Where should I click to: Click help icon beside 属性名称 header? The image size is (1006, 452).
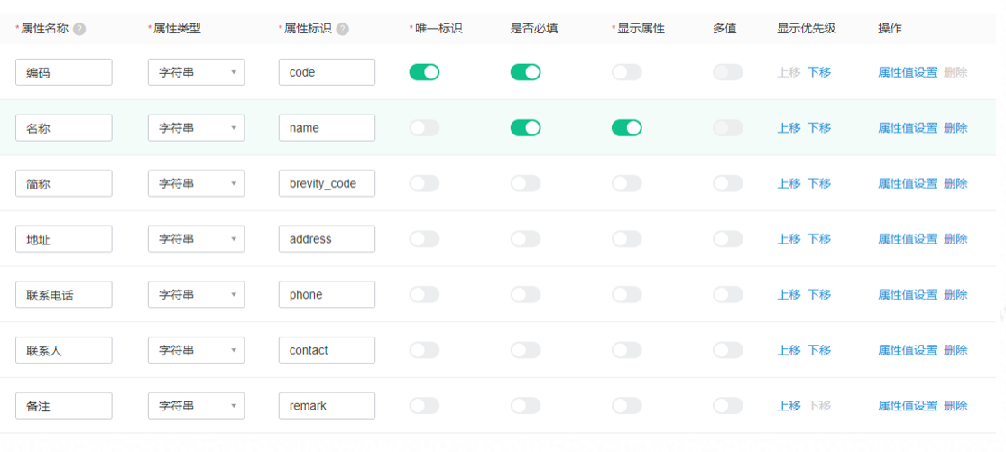(79, 29)
